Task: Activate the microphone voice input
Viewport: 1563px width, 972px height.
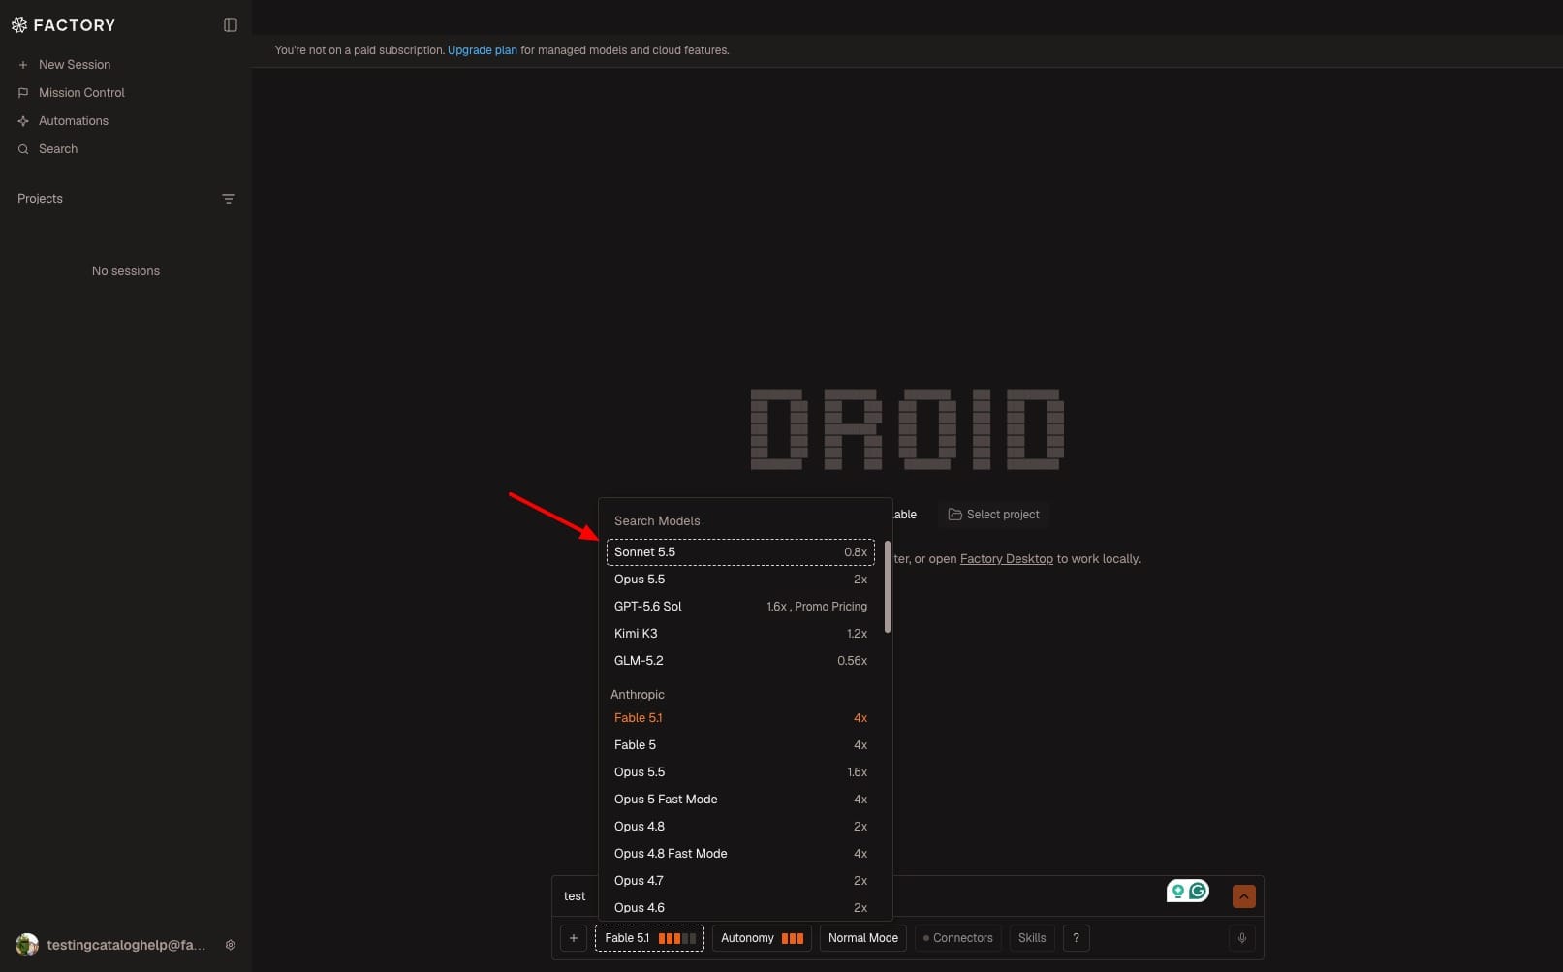Action: tap(1241, 938)
